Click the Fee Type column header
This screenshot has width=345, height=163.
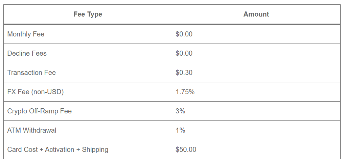88,14
